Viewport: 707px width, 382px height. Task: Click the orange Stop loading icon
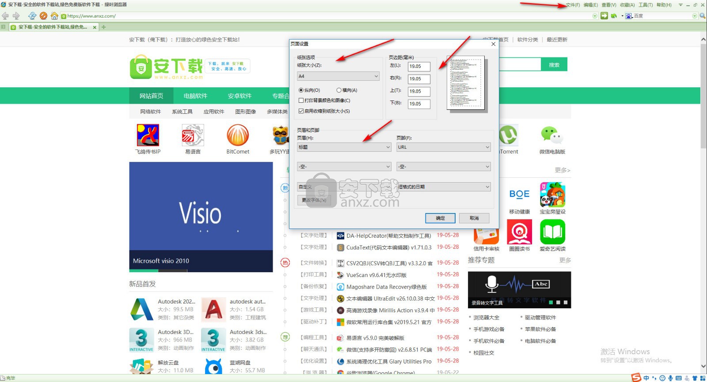coord(43,16)
